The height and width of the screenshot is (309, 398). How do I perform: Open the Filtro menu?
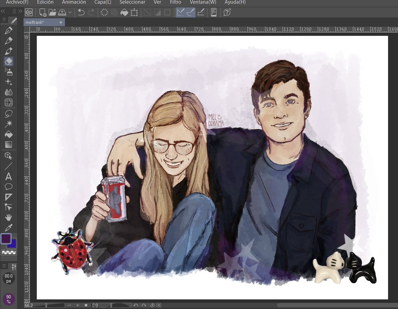pos(175,2)
